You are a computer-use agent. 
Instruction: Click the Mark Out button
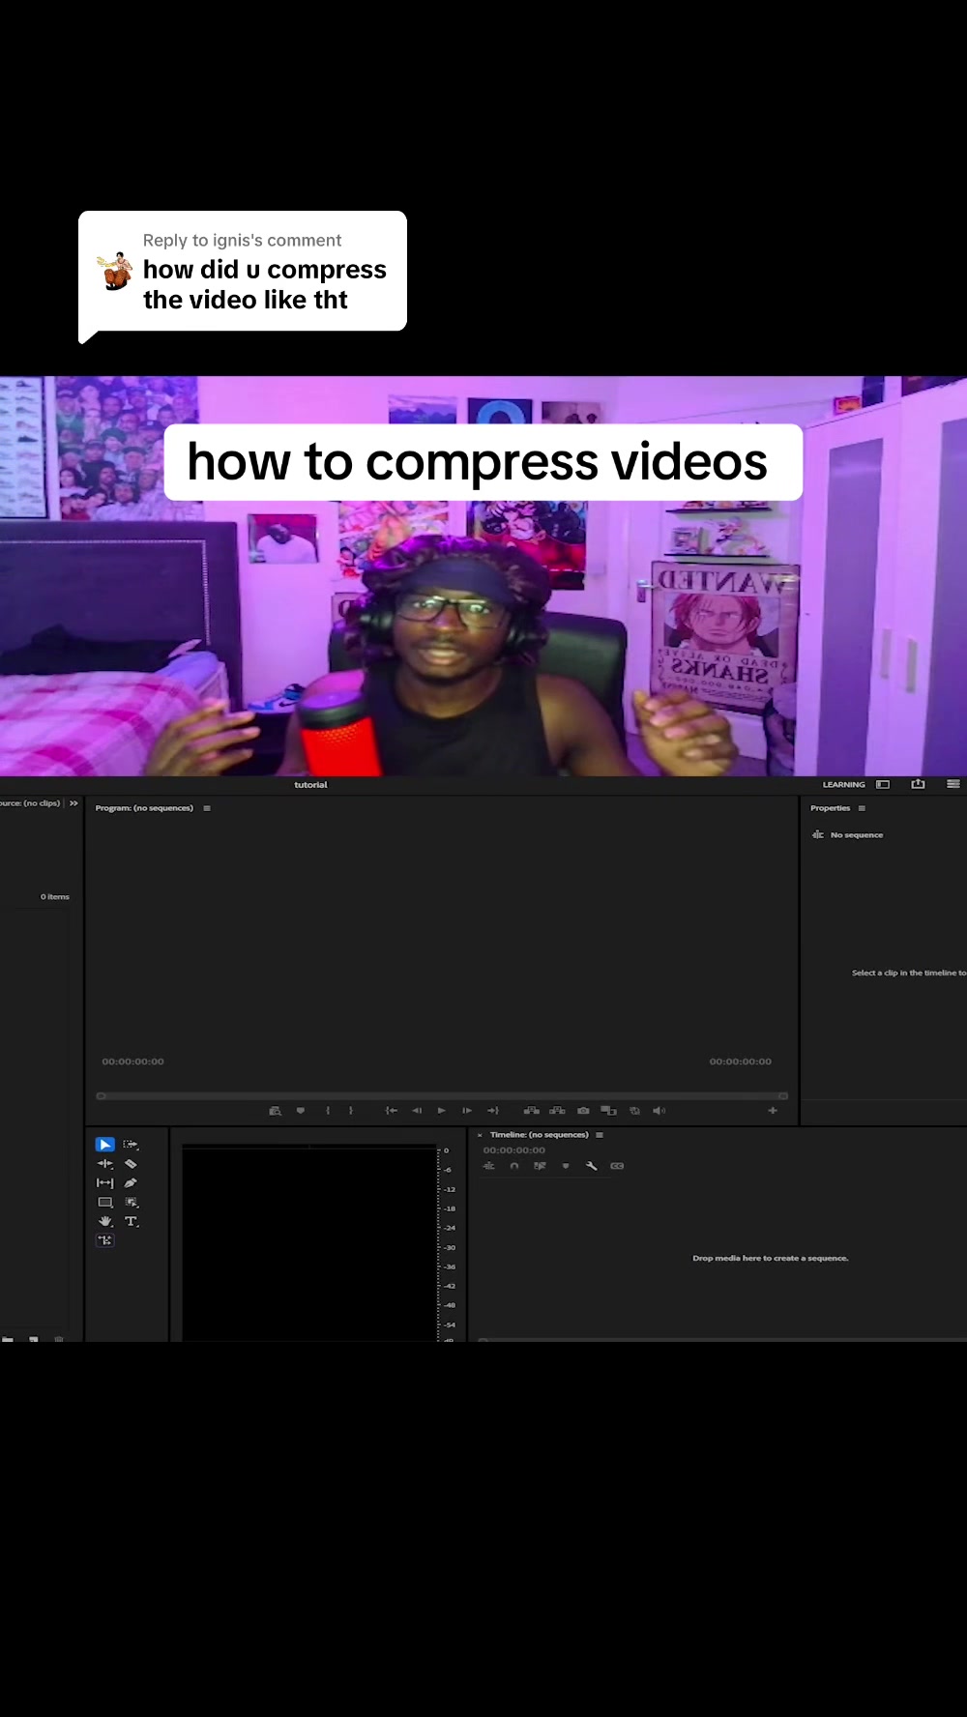click(351, 1111)
